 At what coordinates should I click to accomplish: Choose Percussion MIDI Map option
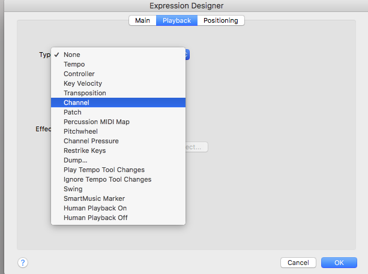97,122
